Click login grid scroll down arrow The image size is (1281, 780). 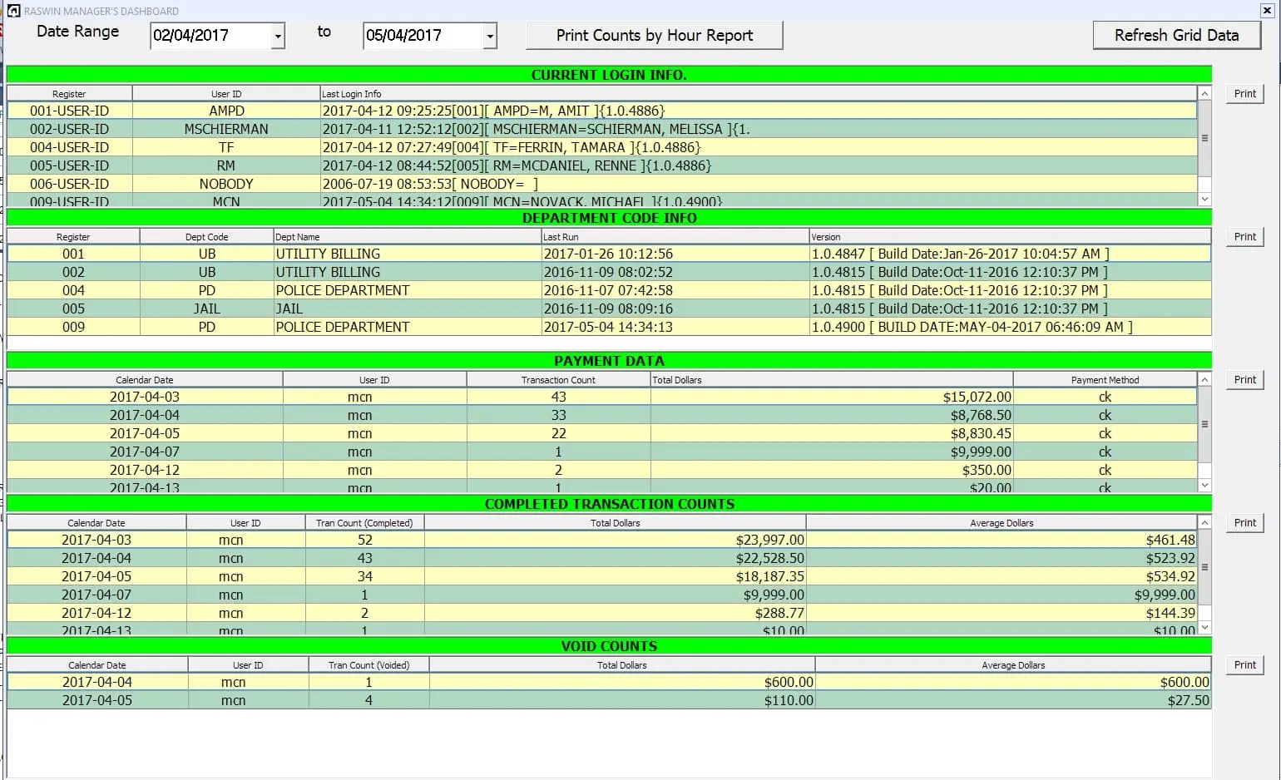(1204, 199)
